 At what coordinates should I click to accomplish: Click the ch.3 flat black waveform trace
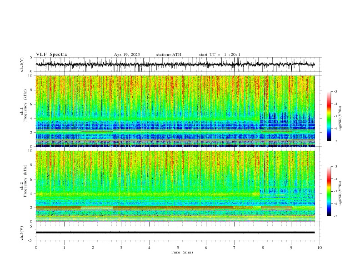(x=175, y=233)
